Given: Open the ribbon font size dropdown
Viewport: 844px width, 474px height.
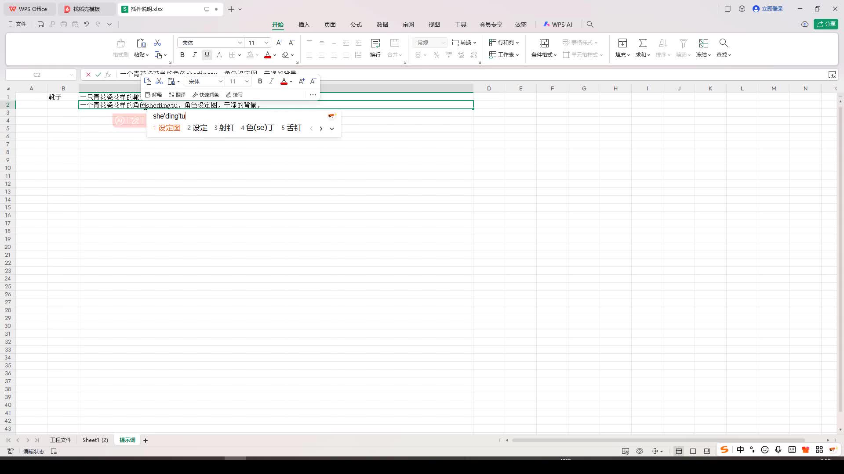Looking at the screenshot, I should 266,43.
